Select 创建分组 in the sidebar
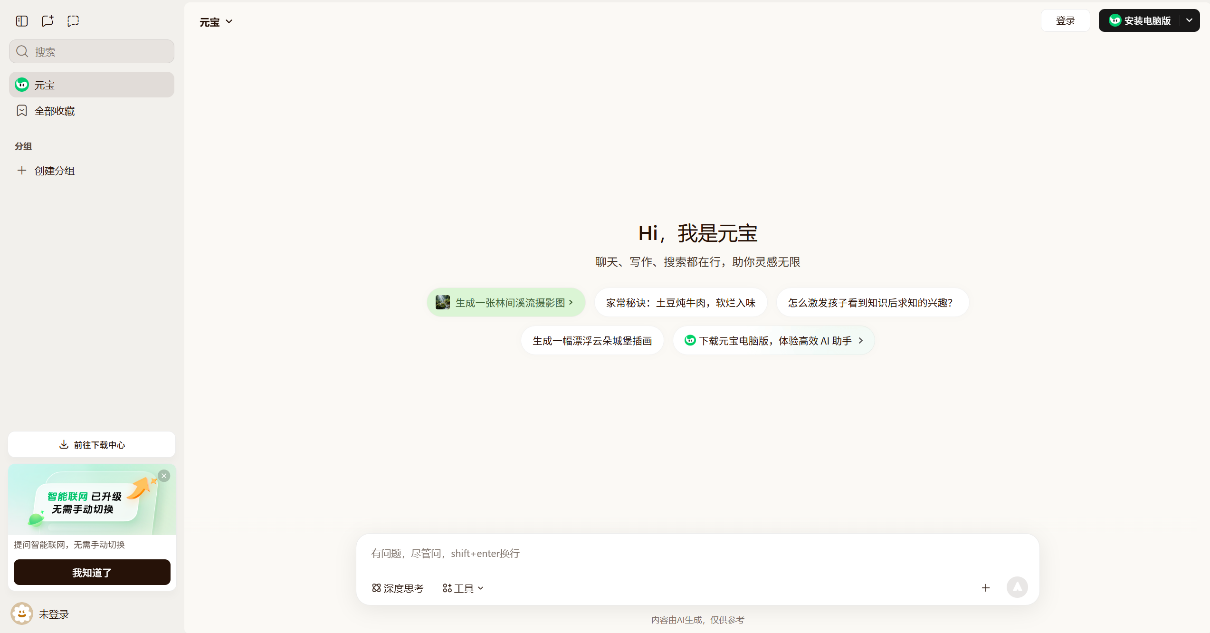Screen dimensions: 1210x633 (92, 171)
